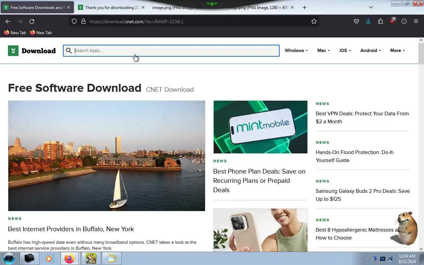Click the search magnifier icon
Viewport: 424px width, 265px height.
(69, 51)
